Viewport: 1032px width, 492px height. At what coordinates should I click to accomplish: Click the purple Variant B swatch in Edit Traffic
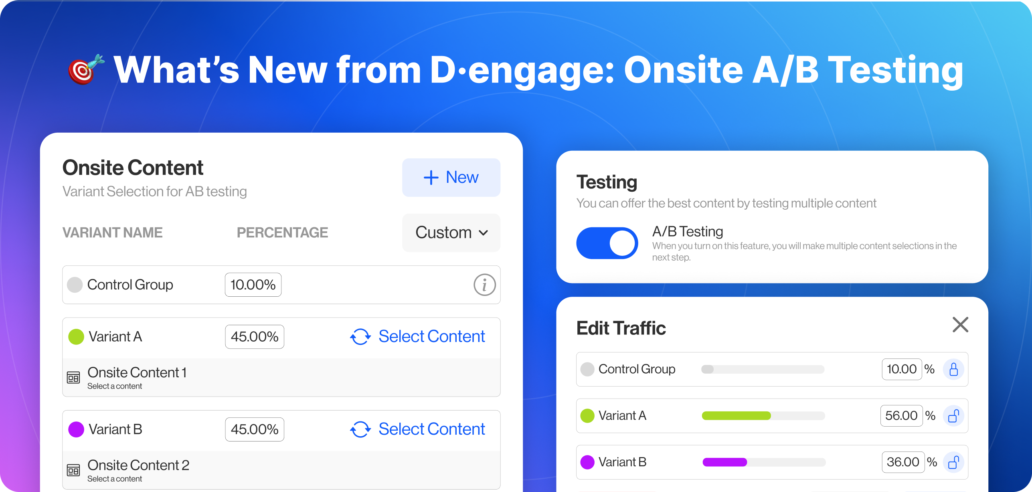point(587,462)
